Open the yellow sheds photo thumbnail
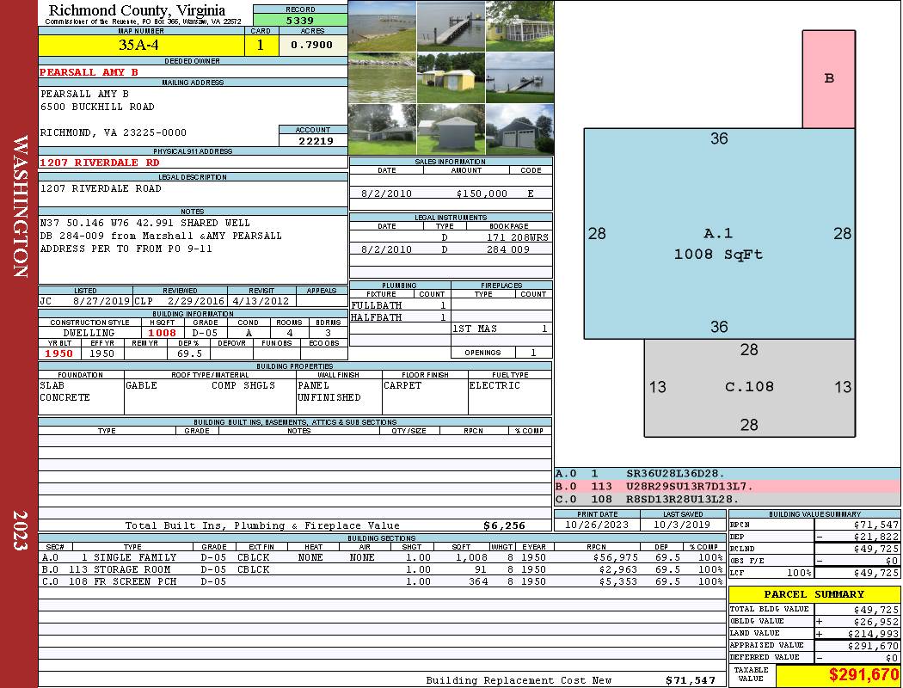The height and width of the screenshot is (688, 903). (451, 77)
